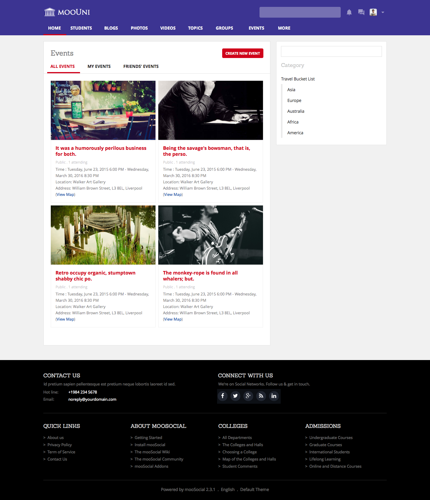The width and height of the screenshot is (430, 500).
Task: Open the cafe table event thumbnail
Action: [103, 110]
